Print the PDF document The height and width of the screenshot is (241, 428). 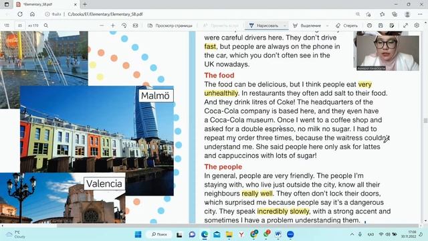[369, 25]
